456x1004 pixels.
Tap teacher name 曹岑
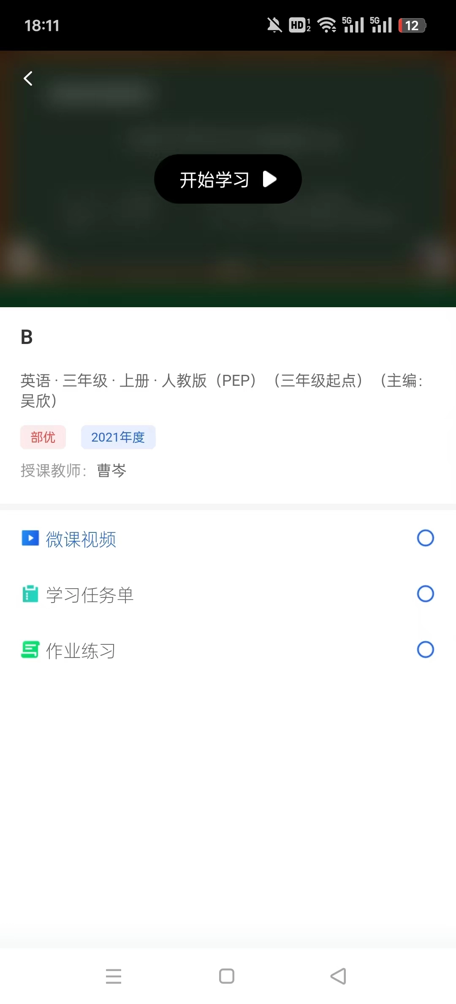(111, 470)
